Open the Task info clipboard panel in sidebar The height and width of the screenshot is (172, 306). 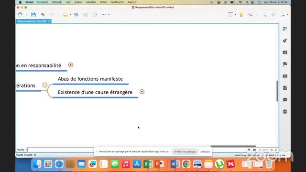pyautogui.click(x=285, y=111)
